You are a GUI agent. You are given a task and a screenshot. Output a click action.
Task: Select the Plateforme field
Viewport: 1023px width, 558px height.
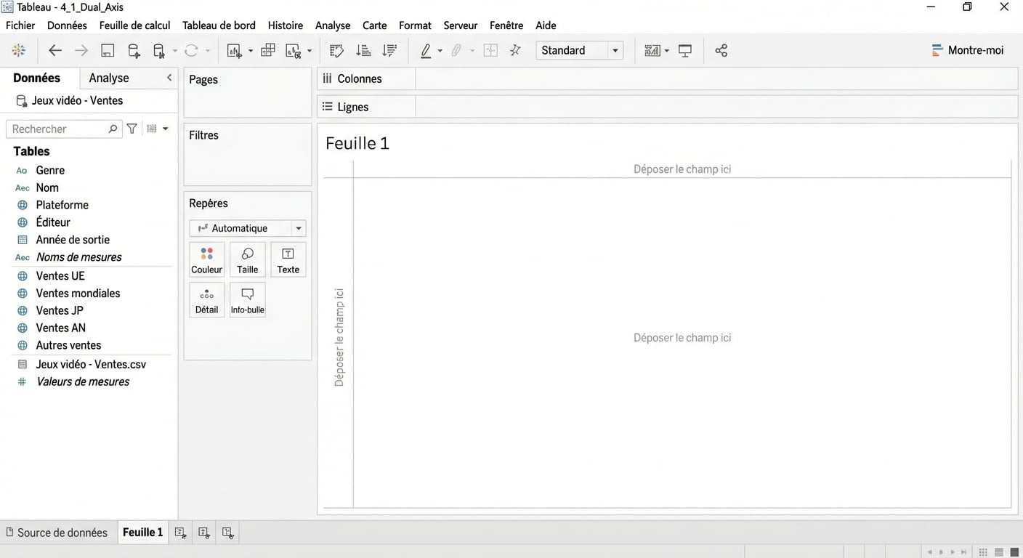coord(62,205)
